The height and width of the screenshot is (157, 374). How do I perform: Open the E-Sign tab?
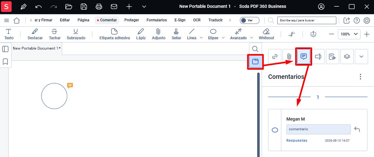coord(180,20)
